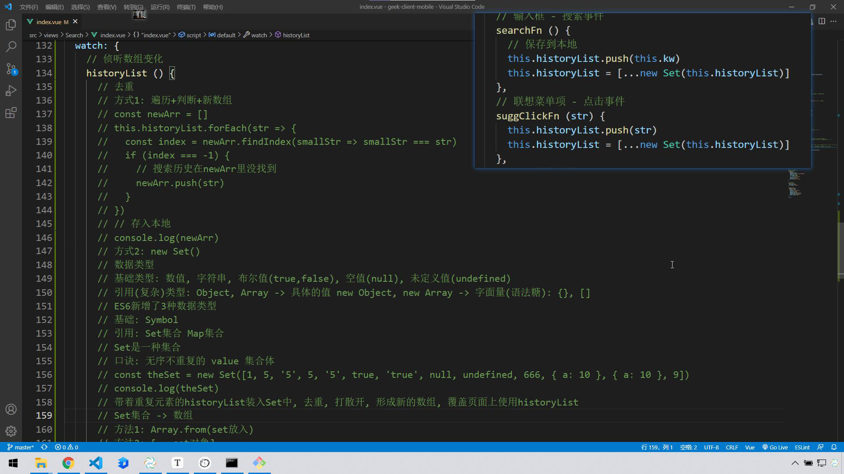Click the synchronize changes icon
Image resolution: width=844 pixels, height=474 pixels.
(x=44, y=447)
